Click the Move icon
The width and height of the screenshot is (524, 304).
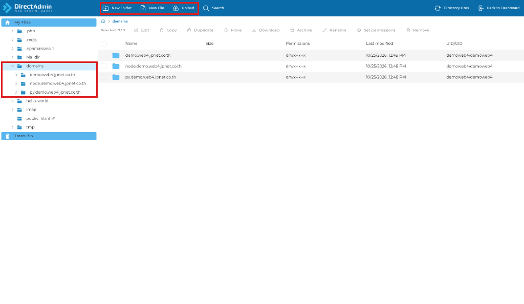tap(226, 30)
